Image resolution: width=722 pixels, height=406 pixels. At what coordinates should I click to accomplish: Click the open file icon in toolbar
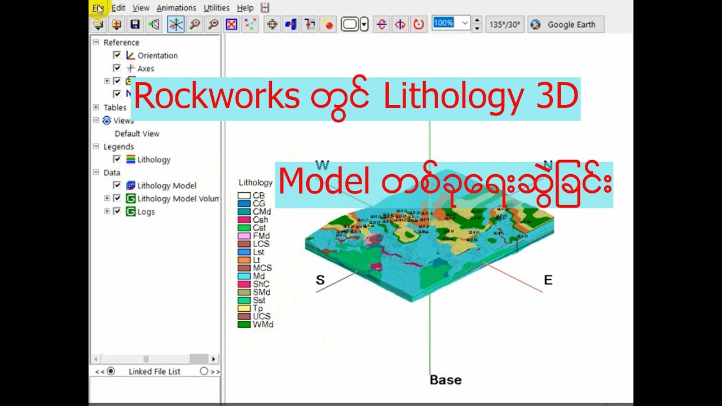tap(98, 24)
